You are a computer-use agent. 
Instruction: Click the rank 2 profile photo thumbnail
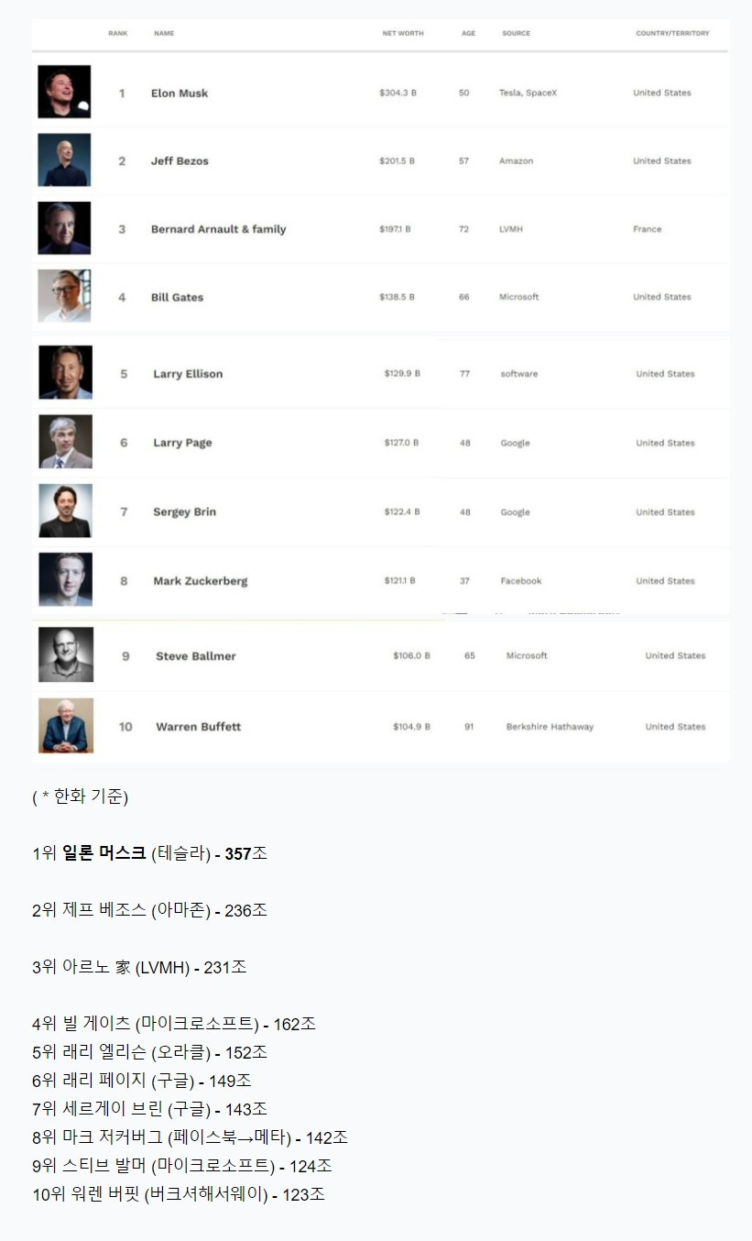(x=64, y=160)
